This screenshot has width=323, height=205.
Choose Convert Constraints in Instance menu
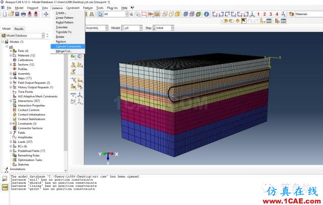68,46
